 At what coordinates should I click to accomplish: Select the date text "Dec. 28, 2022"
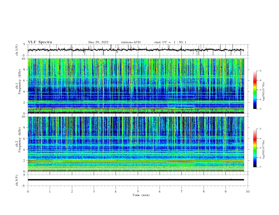pyautogui.click(x=98, y=42)
